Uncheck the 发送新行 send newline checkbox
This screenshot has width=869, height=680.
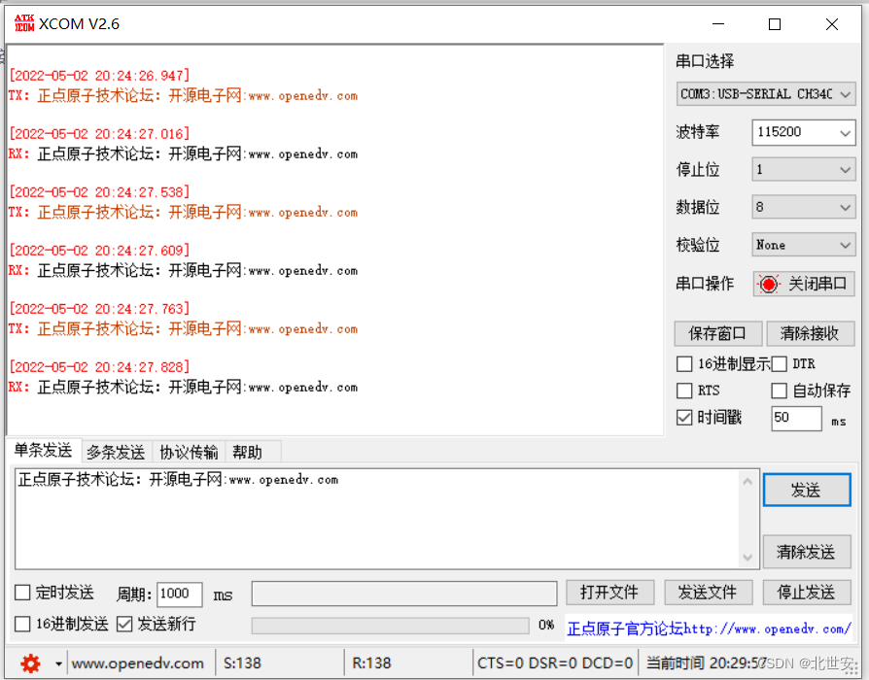124,624
